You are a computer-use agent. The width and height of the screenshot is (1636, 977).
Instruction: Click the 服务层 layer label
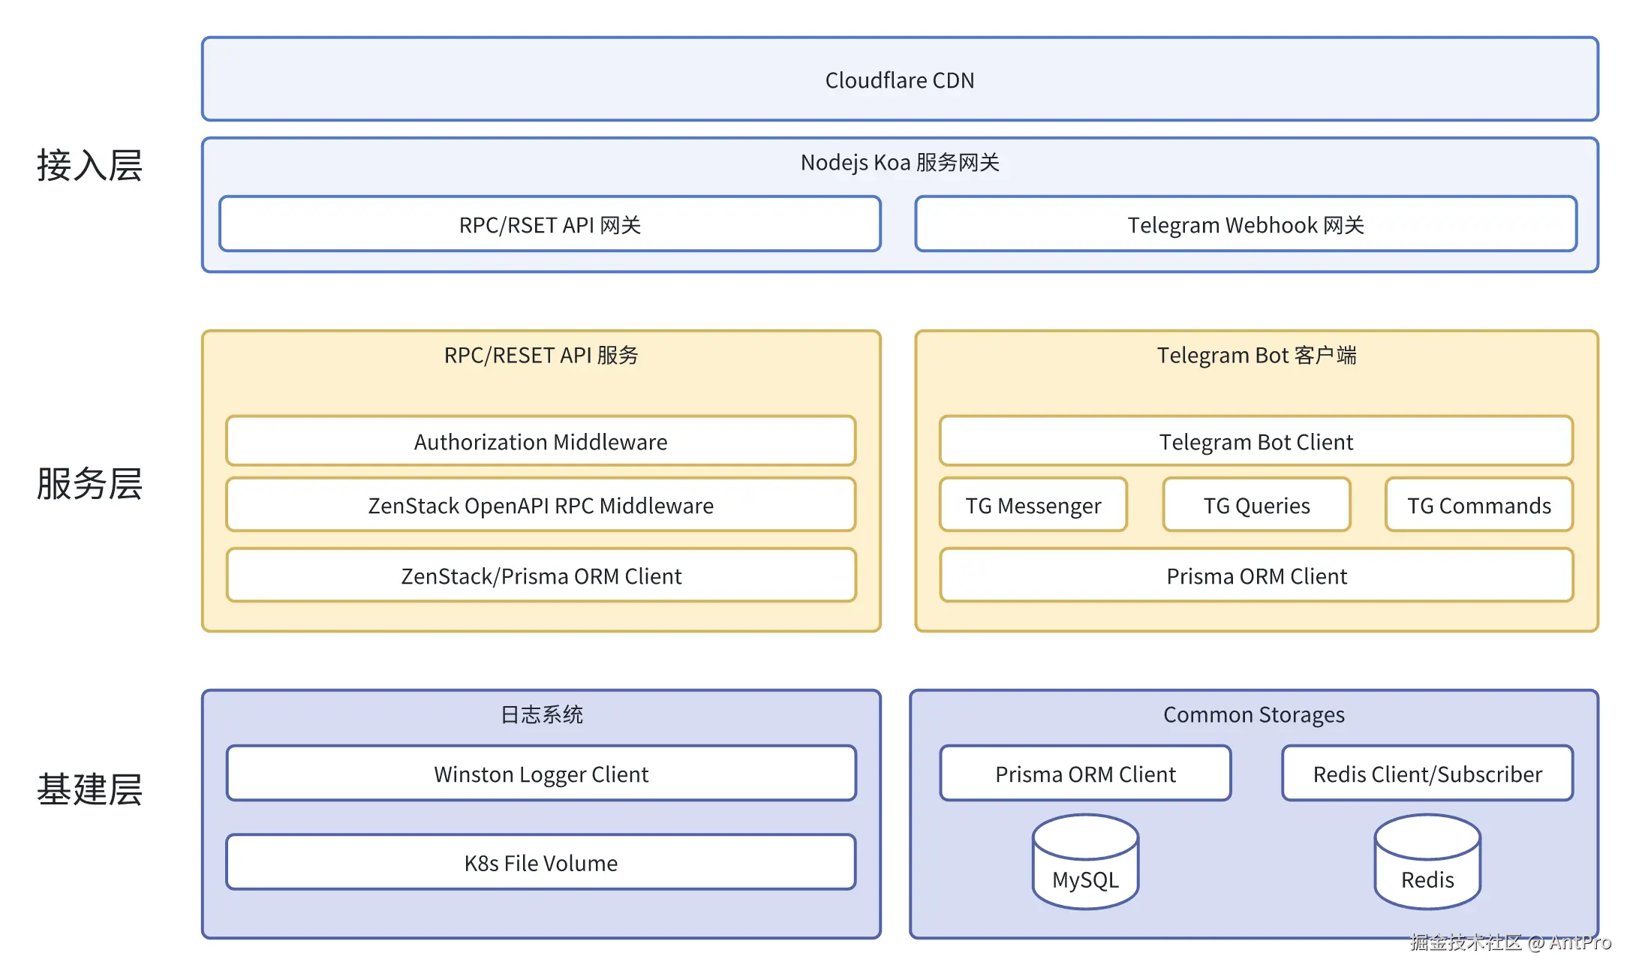(89, 483)
